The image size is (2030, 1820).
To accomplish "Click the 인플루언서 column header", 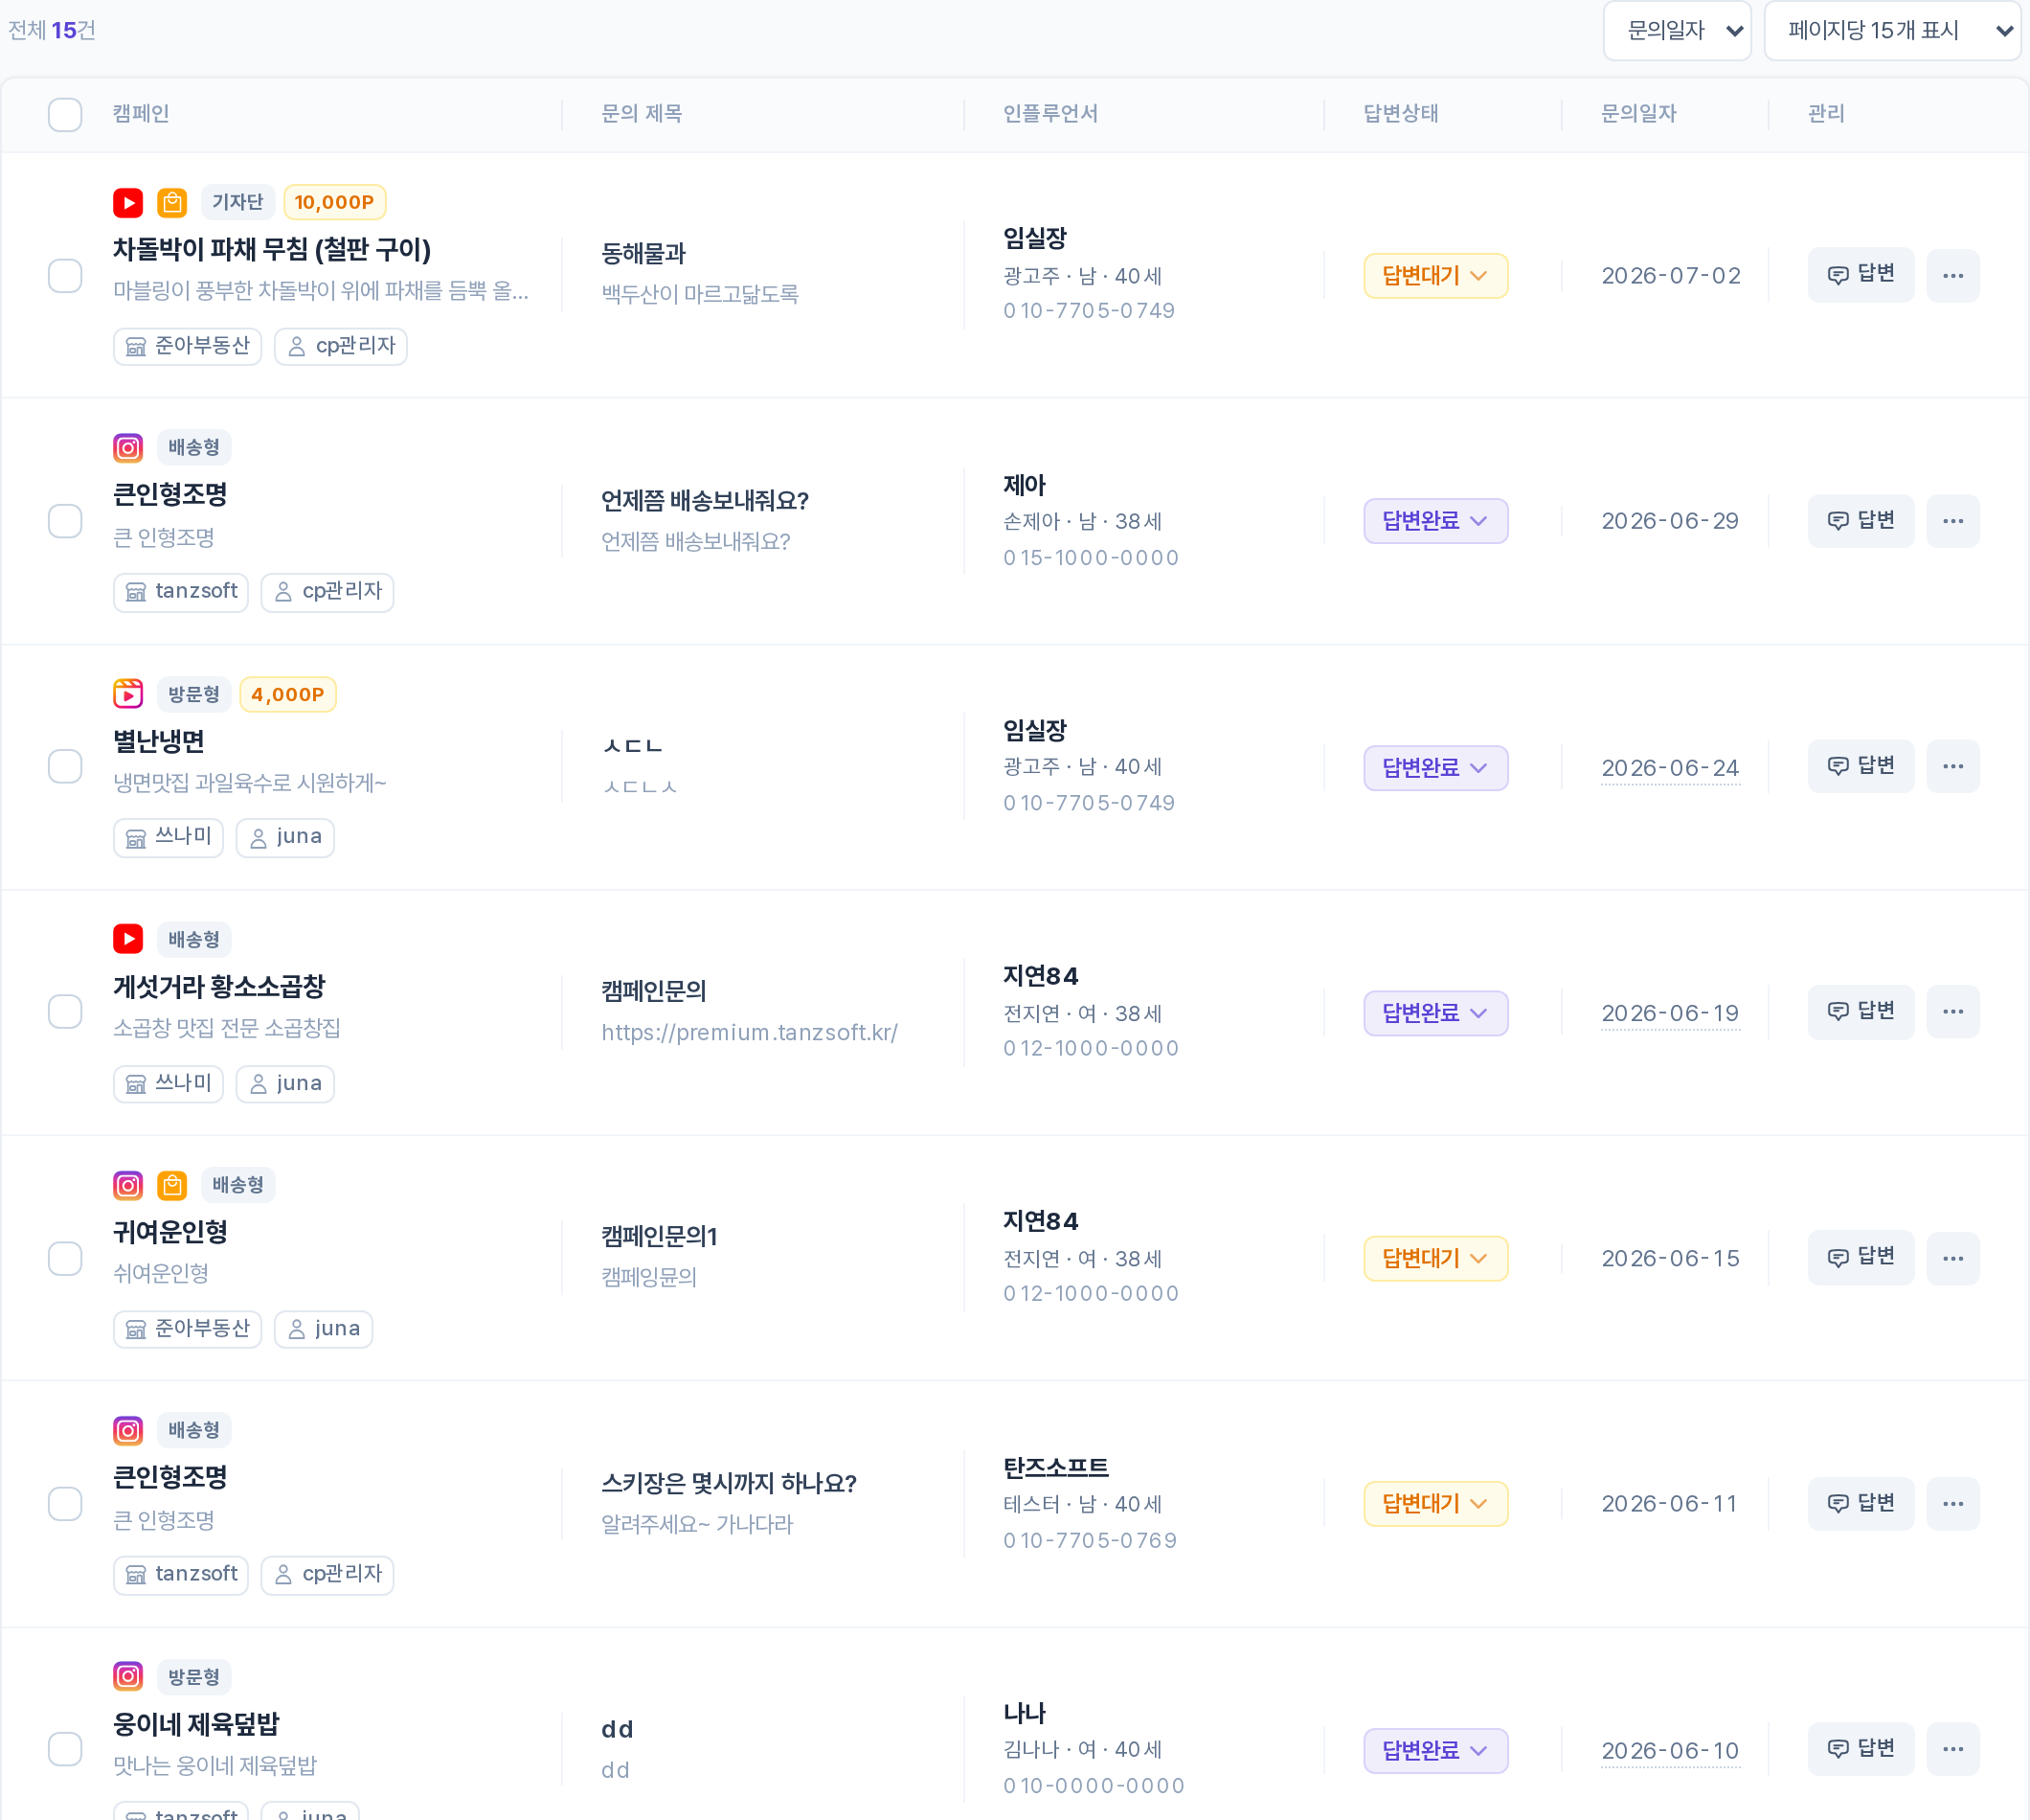I will (1050, 114).
